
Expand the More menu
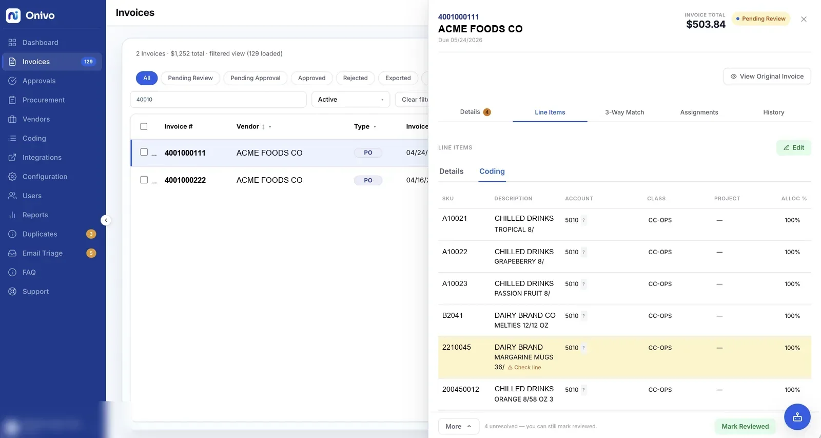tap(458, 426)
